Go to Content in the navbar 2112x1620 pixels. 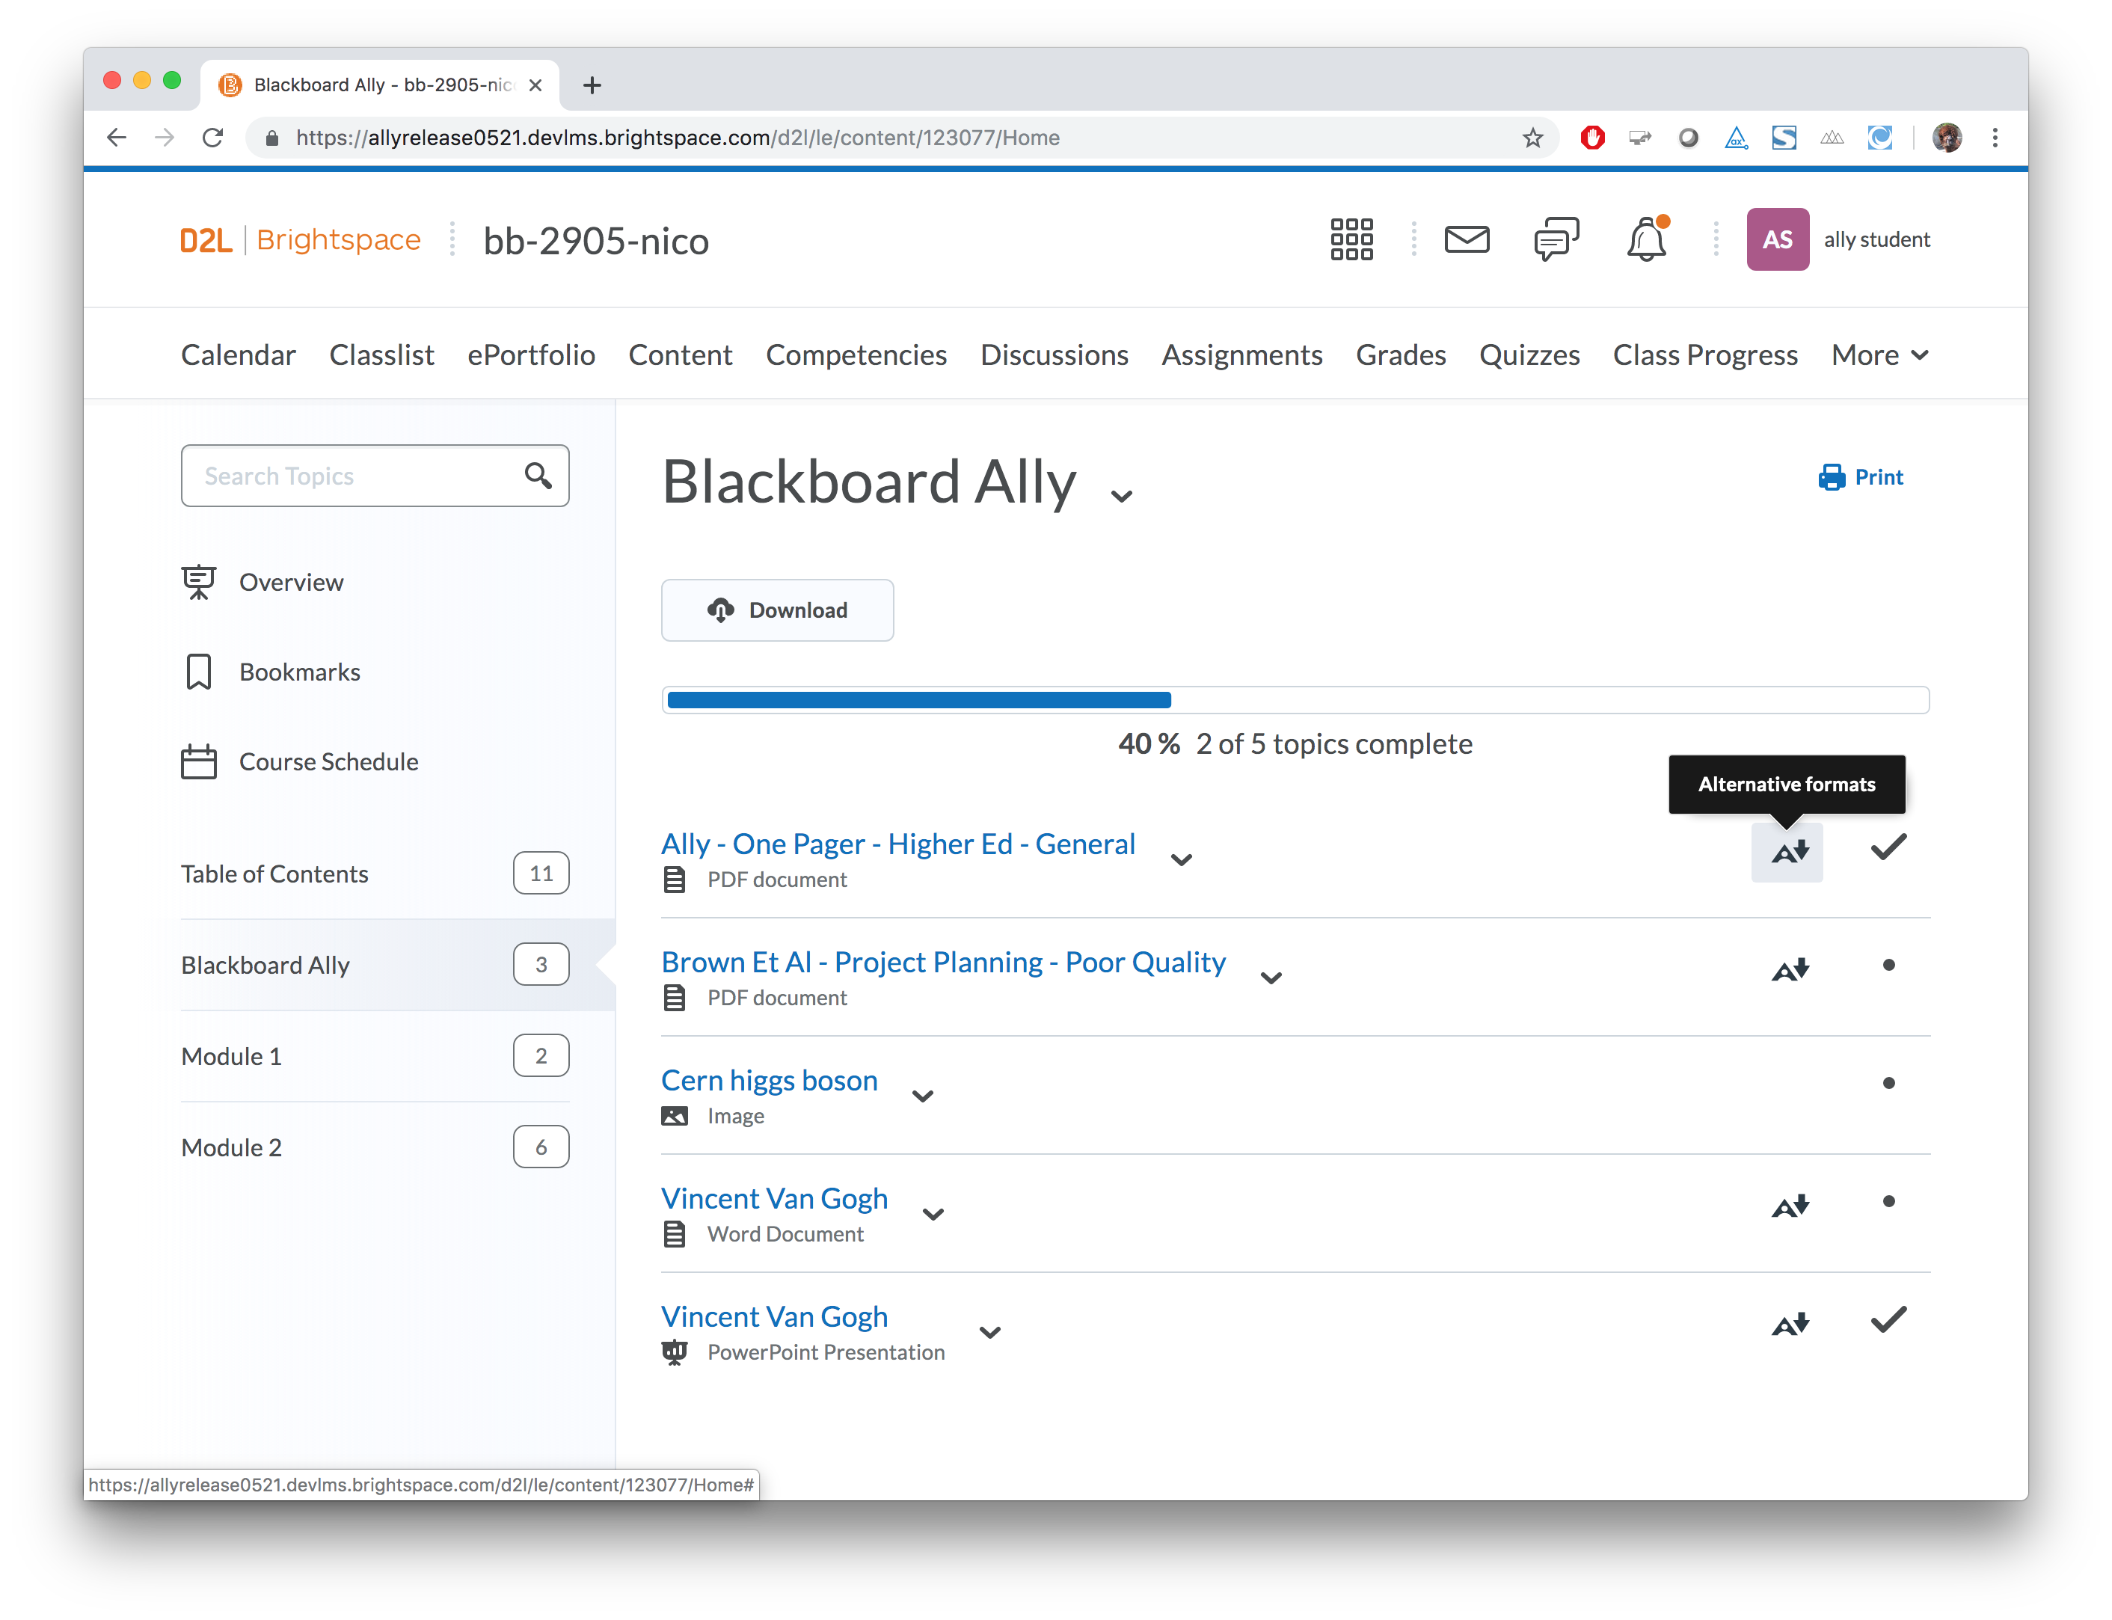[x=680, y=355]
